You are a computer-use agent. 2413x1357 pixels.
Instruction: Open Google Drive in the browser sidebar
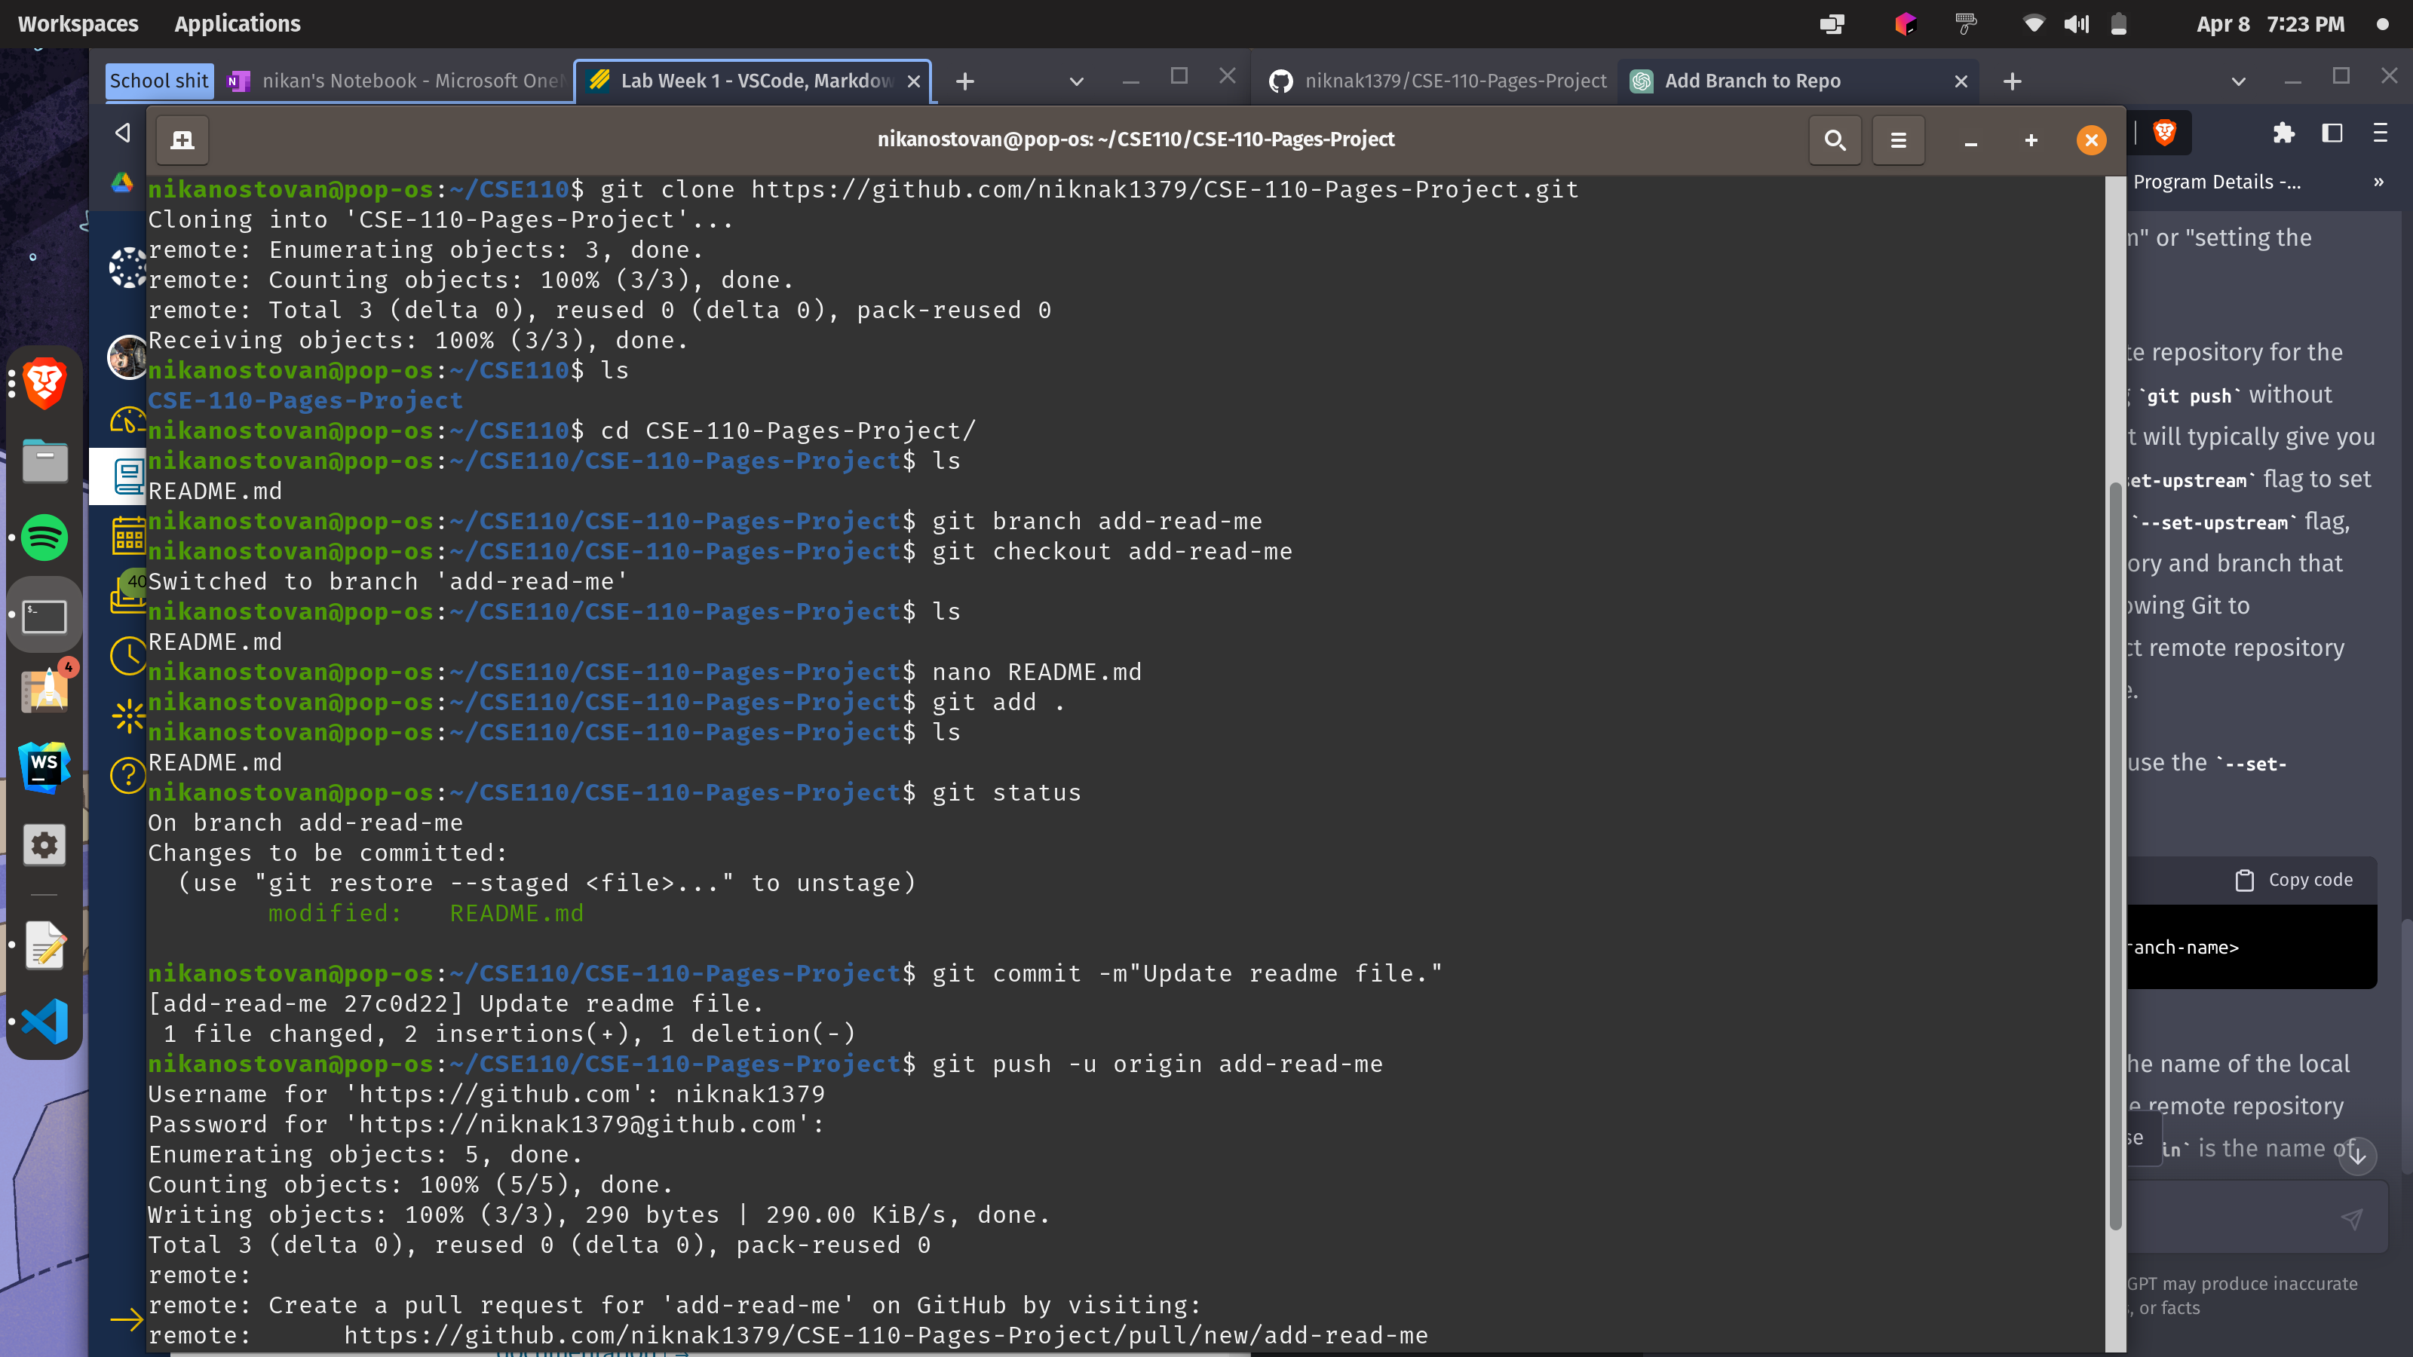pos(123,183)
